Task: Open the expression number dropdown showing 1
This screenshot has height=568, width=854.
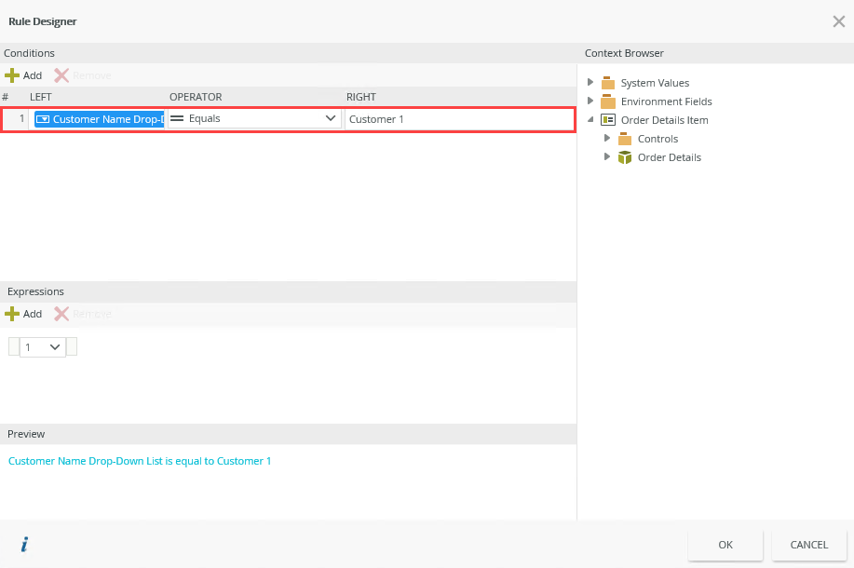Action: coord(43,346)
